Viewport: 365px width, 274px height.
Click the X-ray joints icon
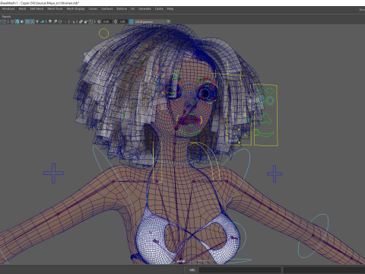91,22
